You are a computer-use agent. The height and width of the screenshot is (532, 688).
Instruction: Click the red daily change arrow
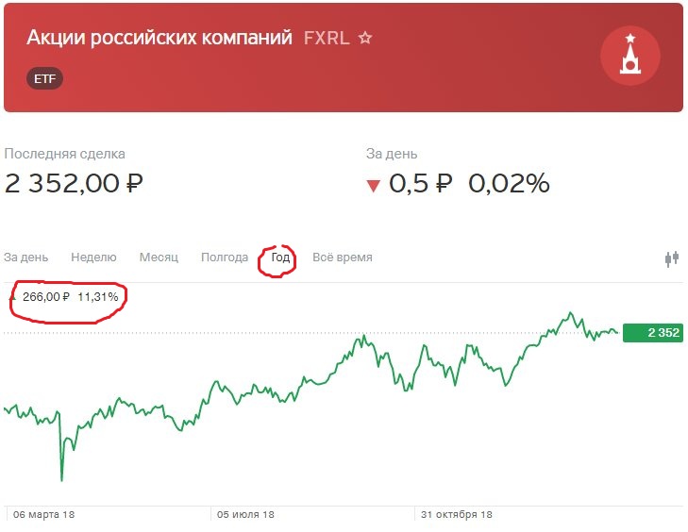(x=374, y=186)
